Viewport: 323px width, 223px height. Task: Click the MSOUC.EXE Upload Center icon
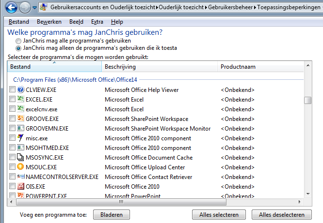[x=20, y=167]
